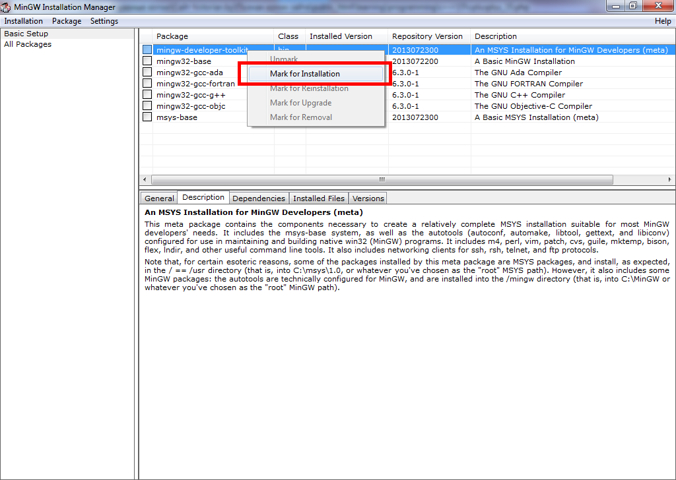This screenshot has width=676, height=480.
Task: Open the Help menu
Action: coord(662,21)
